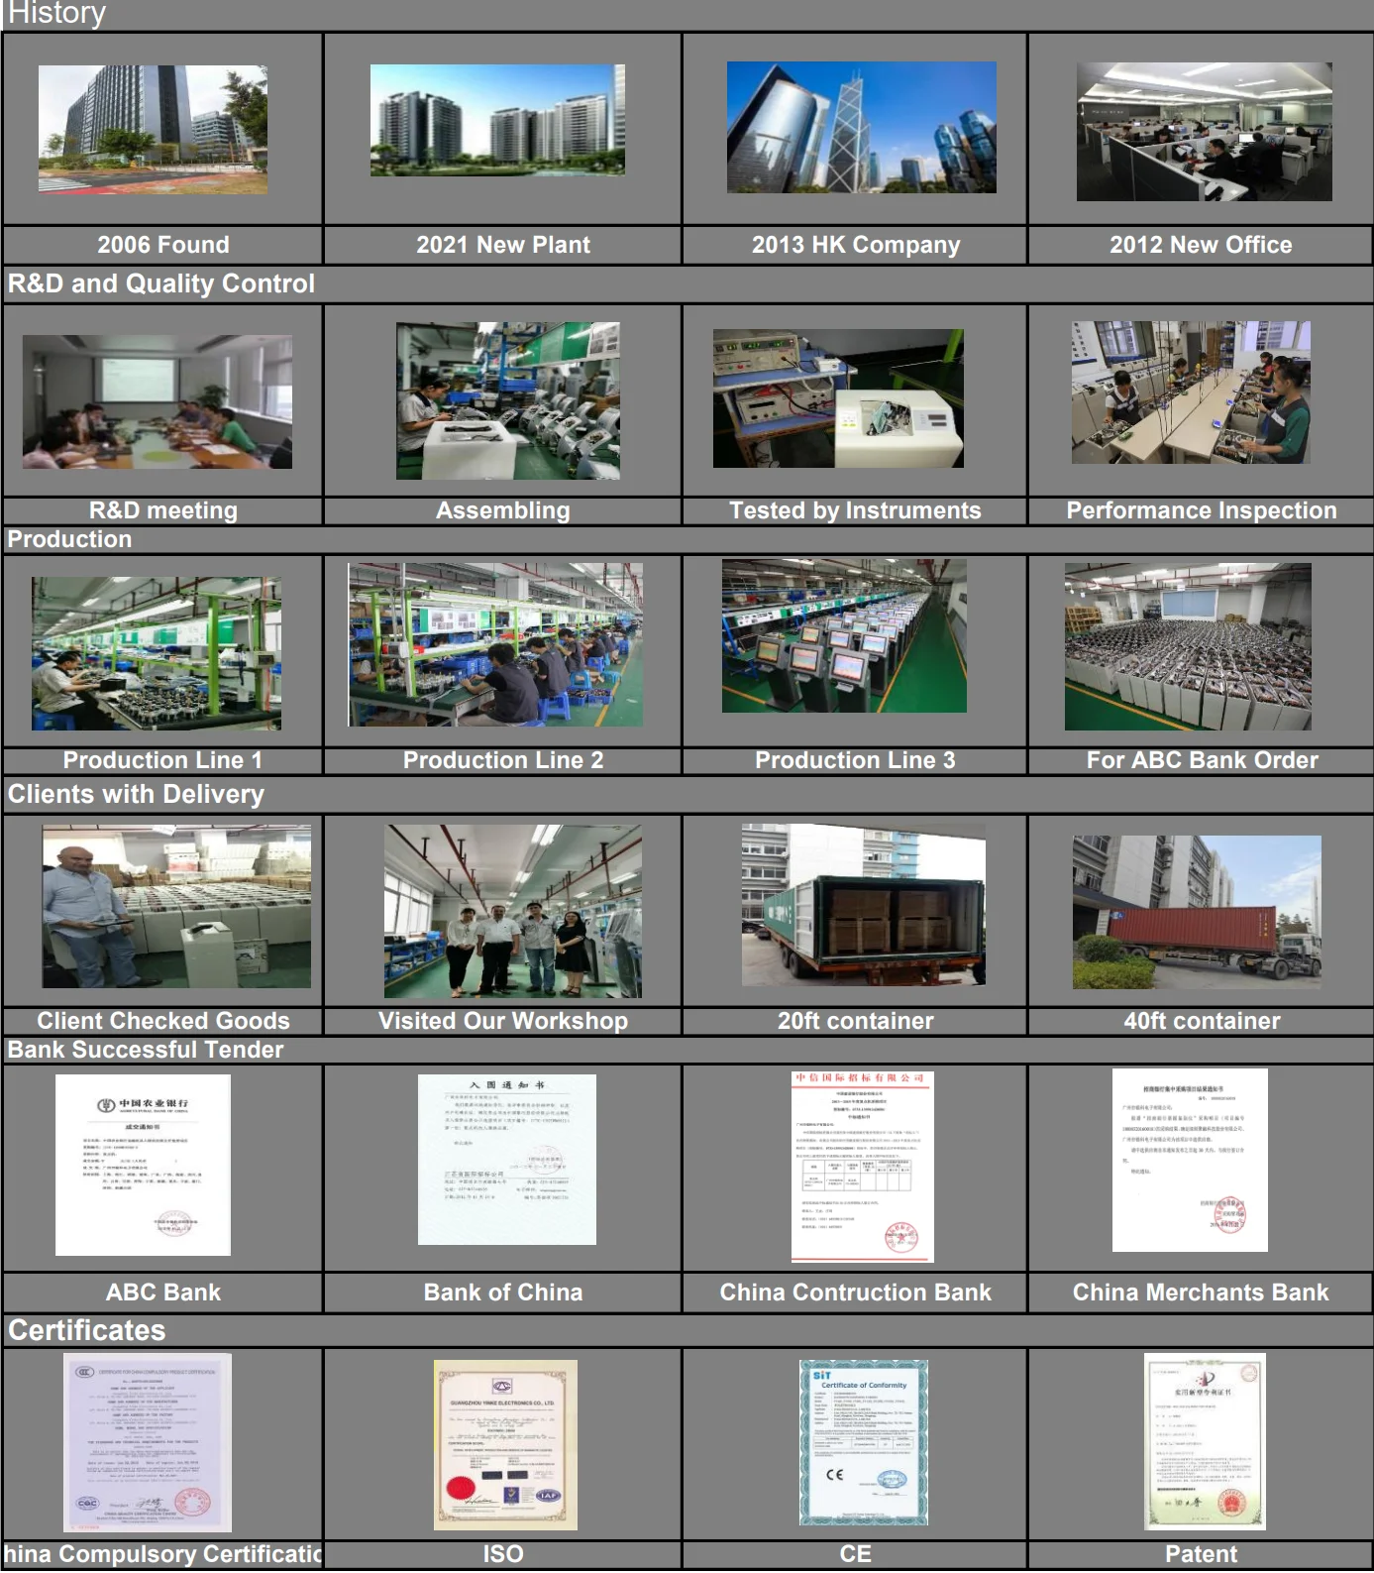The width and height of the screenshot is (1374, 1573).
Task: View the China Contruction Bank tender document
Action: (x=863, y=1167)
